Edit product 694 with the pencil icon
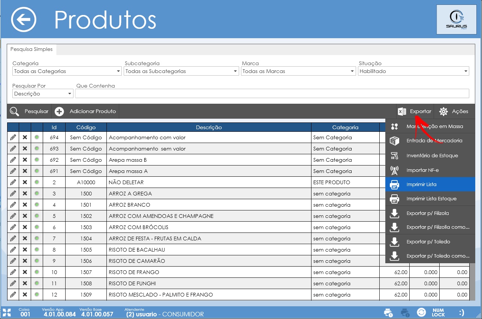Image resolution: width=482 pixels, height=319 pixels. tap(13, 137)
